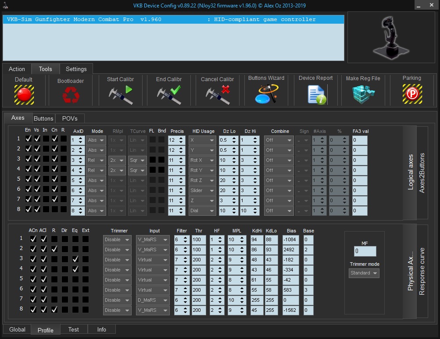Switch to the Action tab
The image size is (440, 339).
click(x=17, y=69)
